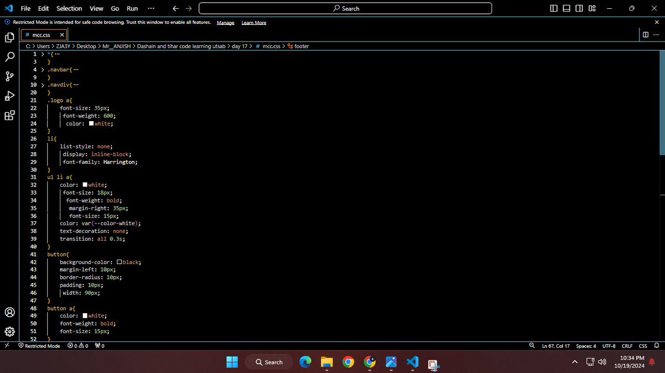
Task: Open the Search view in activity bar
Action: click(x=9, y=57)
